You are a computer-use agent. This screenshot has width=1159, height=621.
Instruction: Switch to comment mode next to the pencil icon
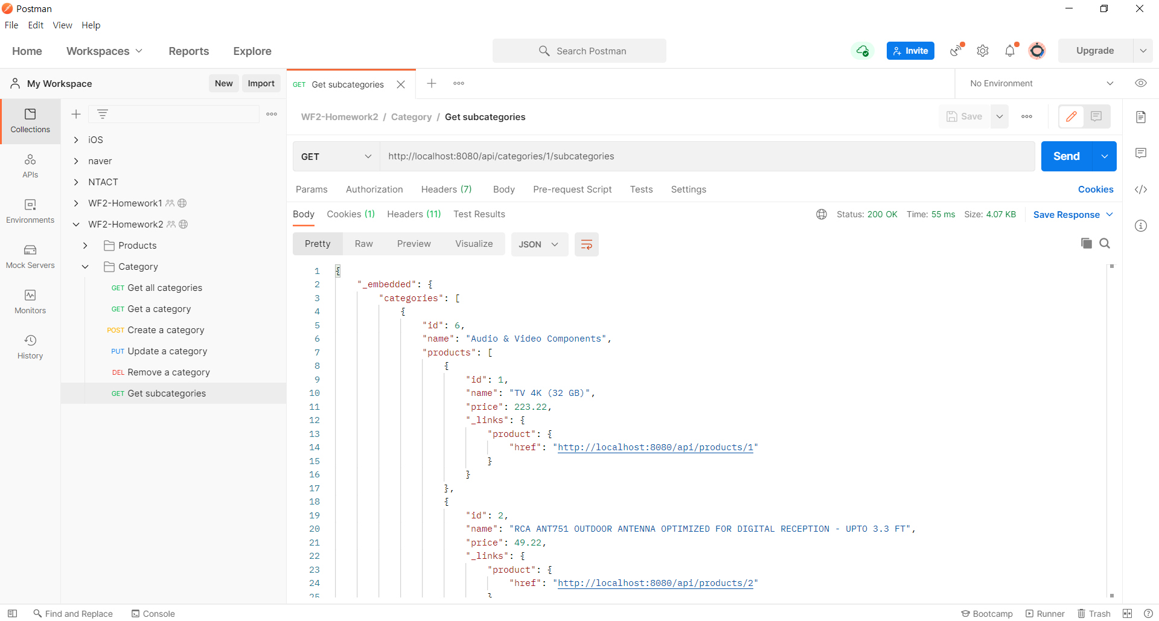click(x=1096, y=116)
